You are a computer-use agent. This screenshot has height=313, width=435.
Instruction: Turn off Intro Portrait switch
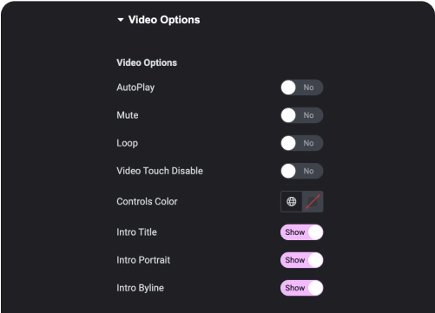tap(301, 260)
